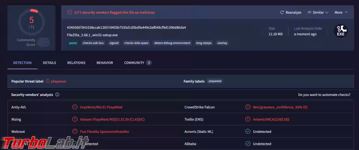This screenshot has height=150, width=359.
Task: Click the Reanalyze circular arrow icon
Action: (x=282, y=13)
